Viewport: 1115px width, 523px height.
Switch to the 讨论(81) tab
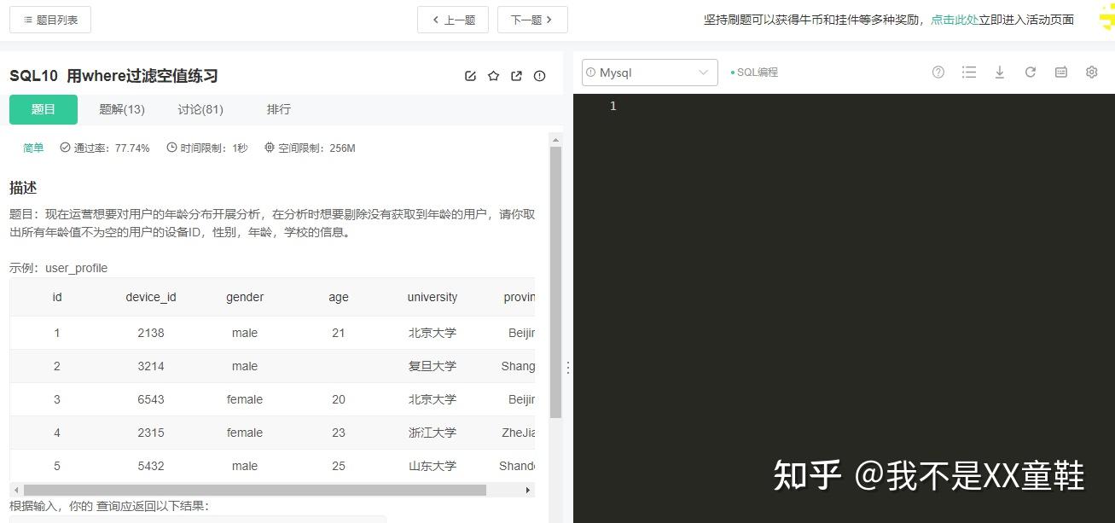click(200, 109)
